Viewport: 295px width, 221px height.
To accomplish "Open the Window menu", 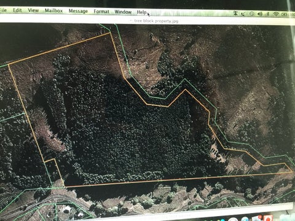I will (x=123, y=12).
